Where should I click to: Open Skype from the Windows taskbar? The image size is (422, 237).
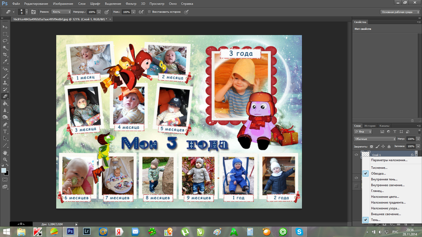point(300,232)
